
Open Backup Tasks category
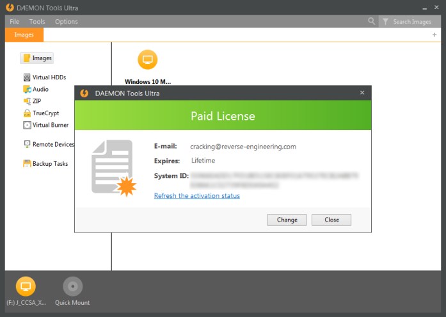pyautogui.click(x=45, y=164)
